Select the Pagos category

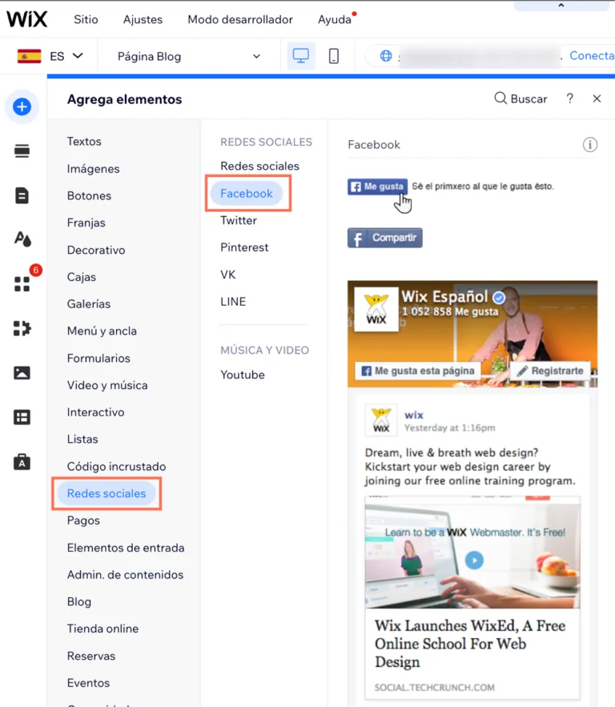(x=83, y=520)
